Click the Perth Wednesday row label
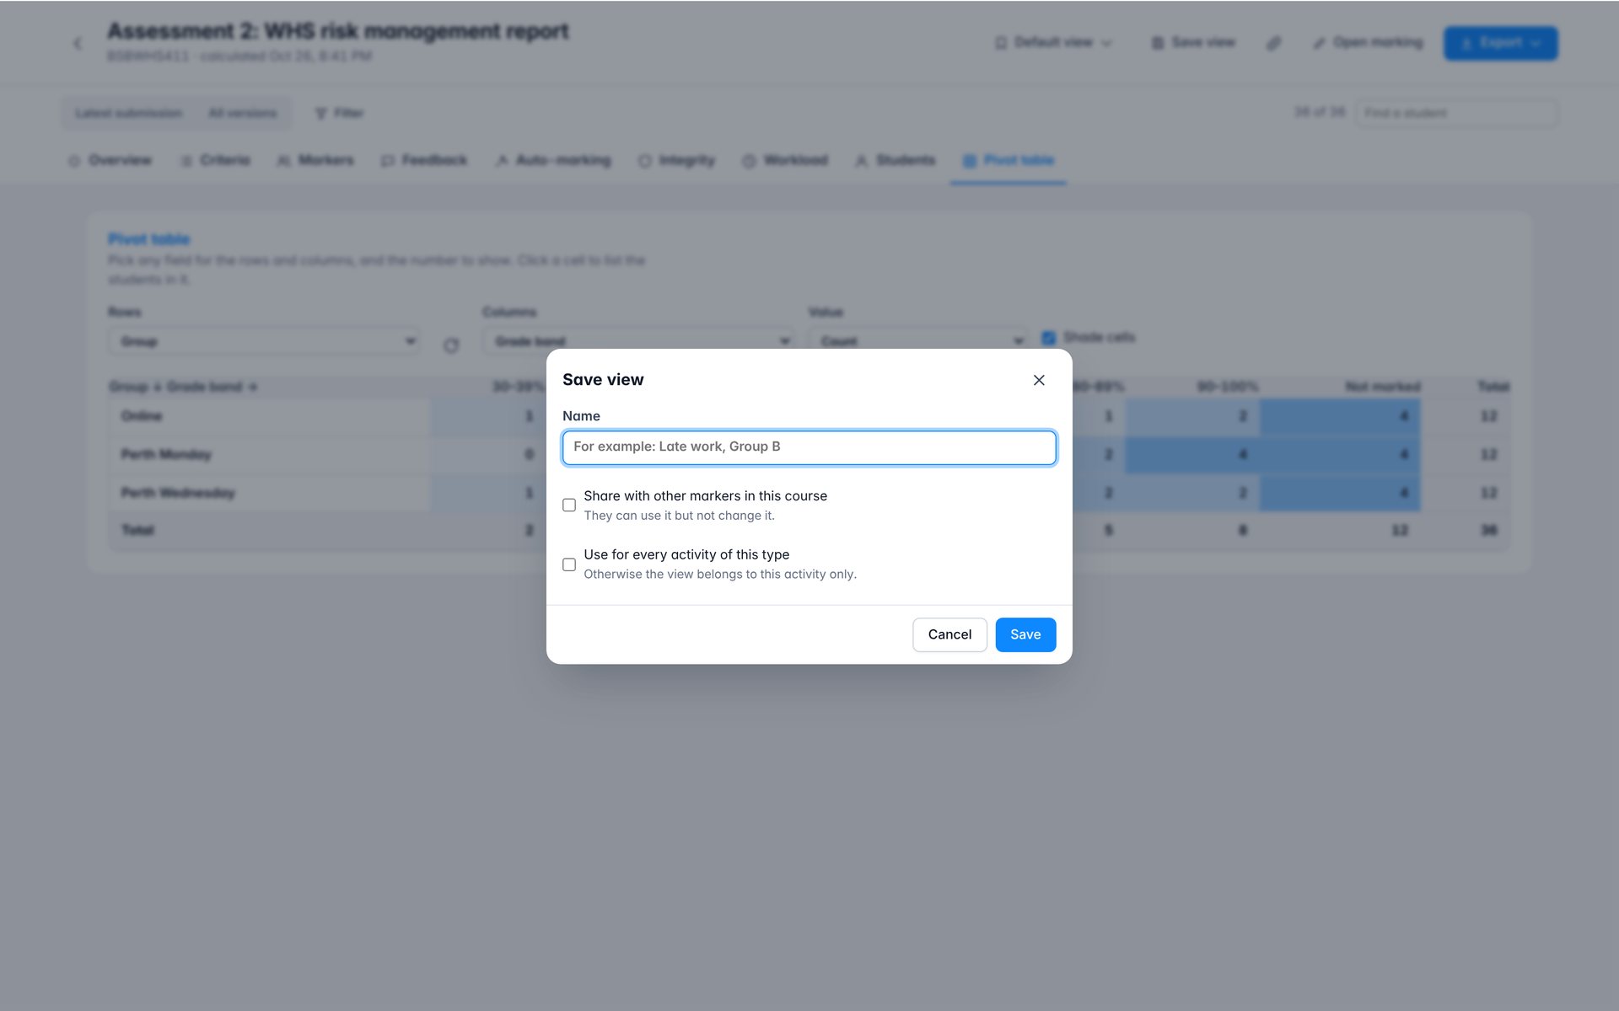The height and width of the screenshot is (1011, 1619). [x=178, y=493]
